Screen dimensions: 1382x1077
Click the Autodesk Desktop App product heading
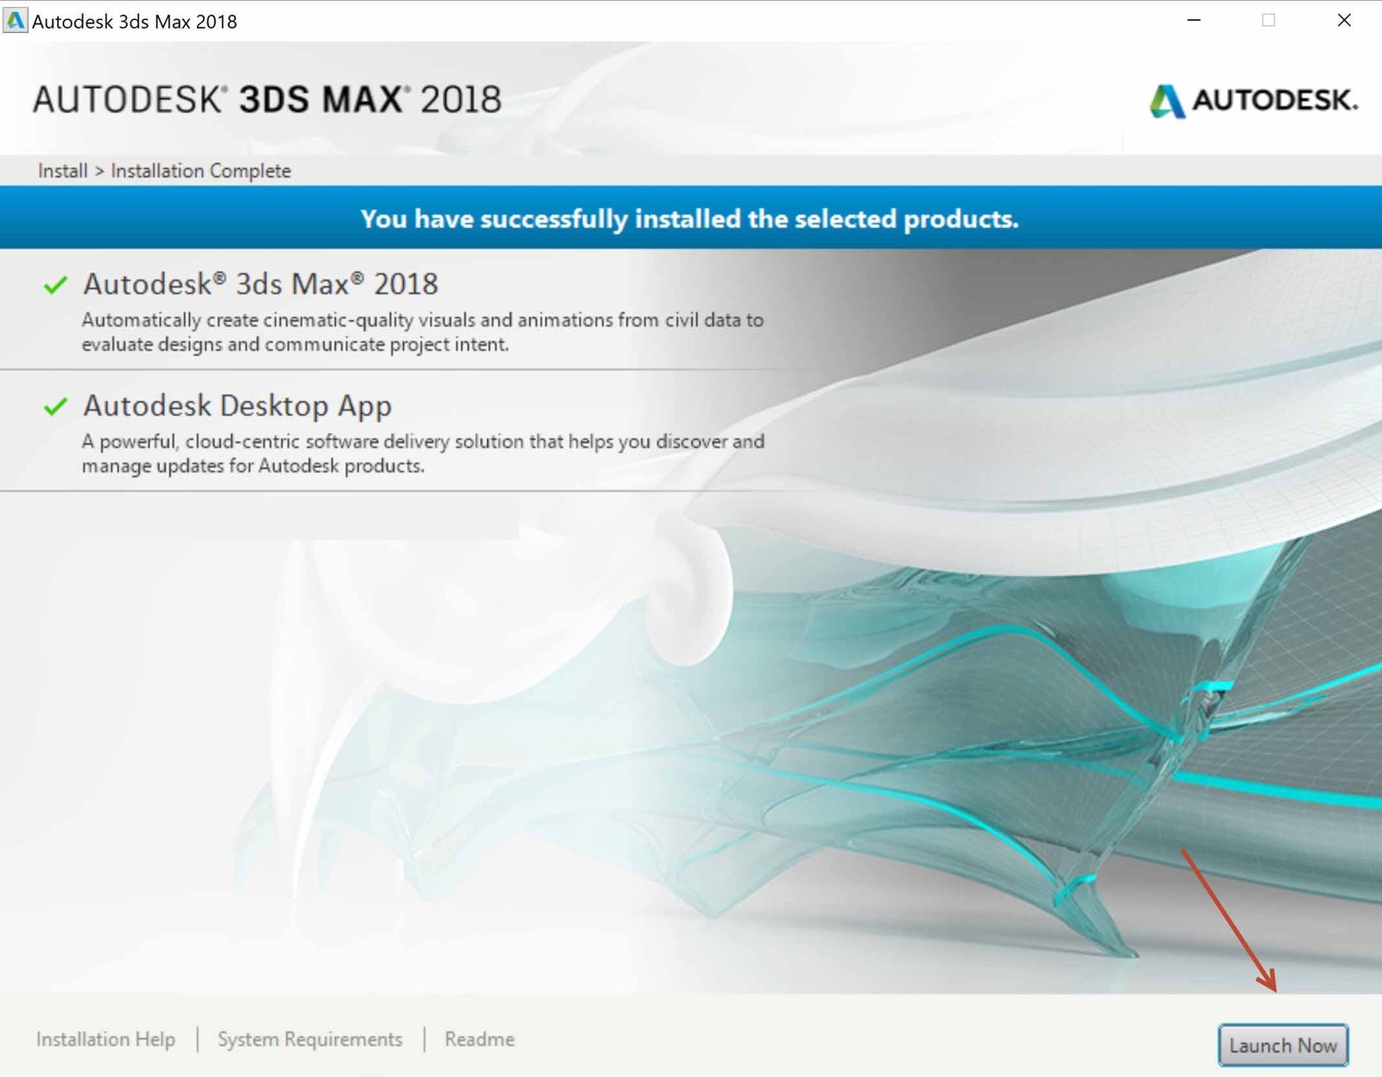236,405
